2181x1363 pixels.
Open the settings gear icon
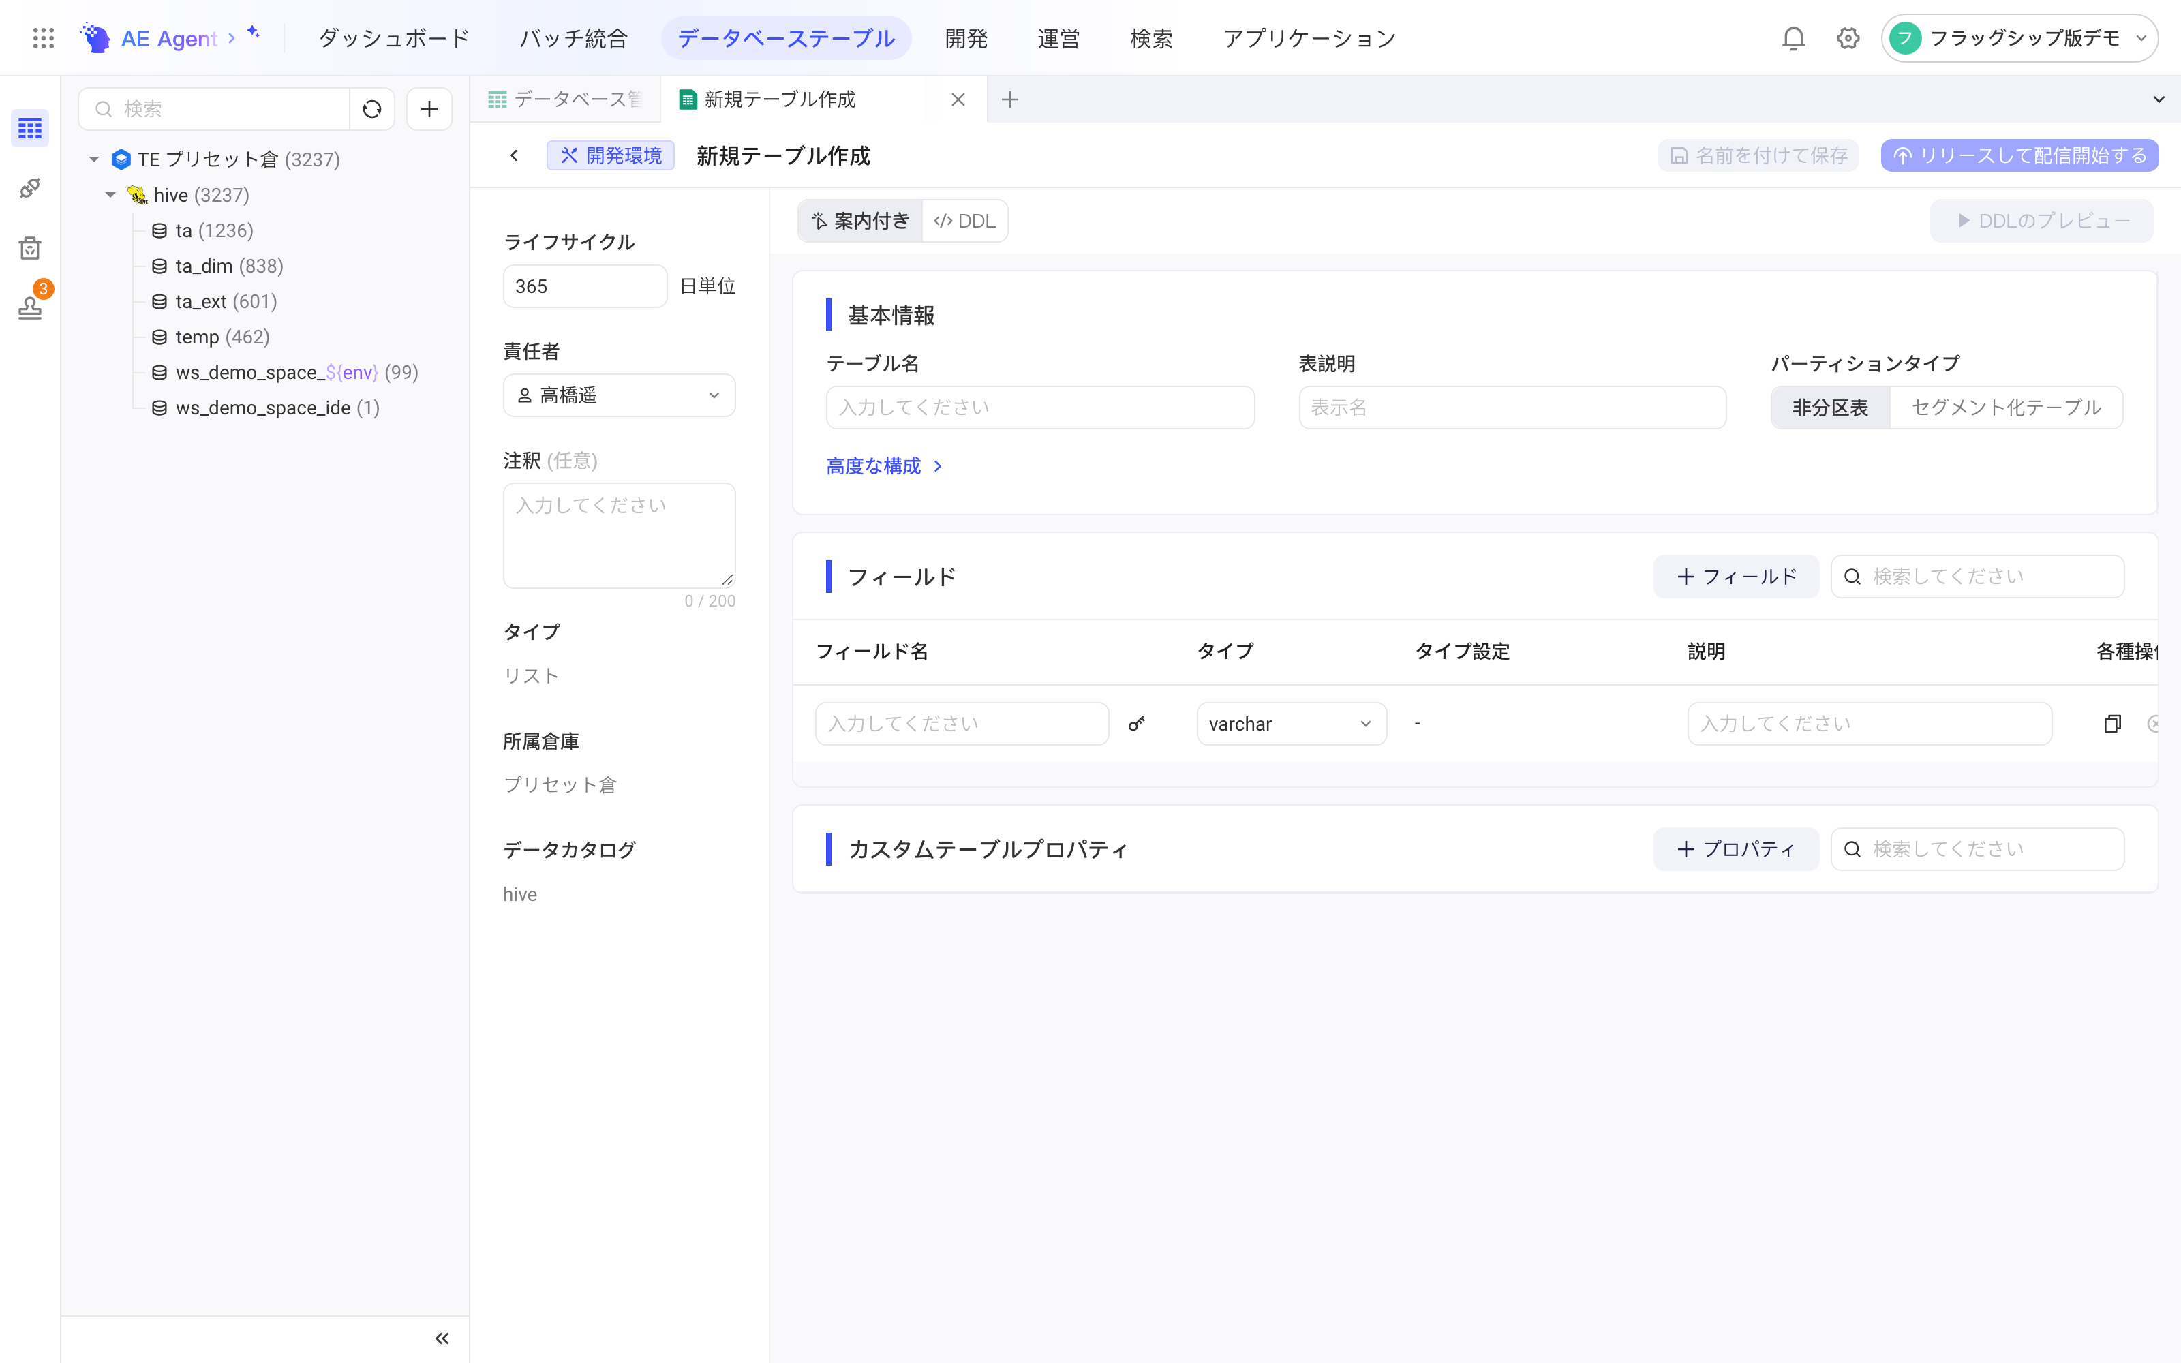pyautogui.click(x=1848, y=38)
